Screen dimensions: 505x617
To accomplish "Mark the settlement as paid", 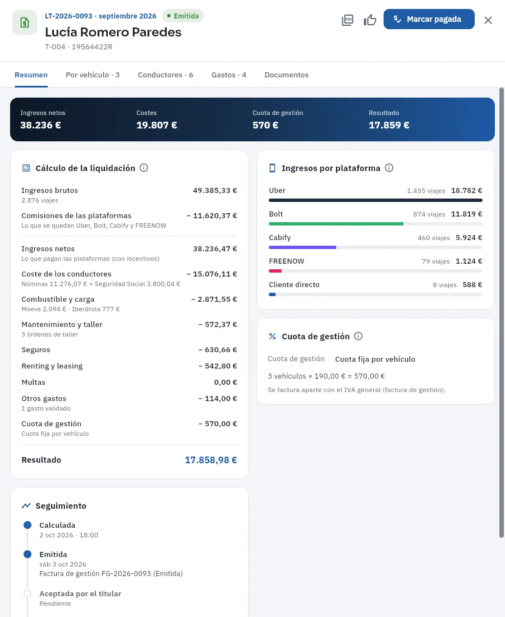I will (429, 19).
